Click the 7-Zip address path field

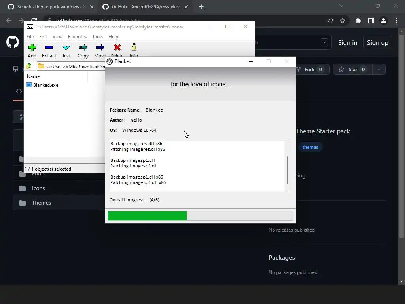pos(71,66)
